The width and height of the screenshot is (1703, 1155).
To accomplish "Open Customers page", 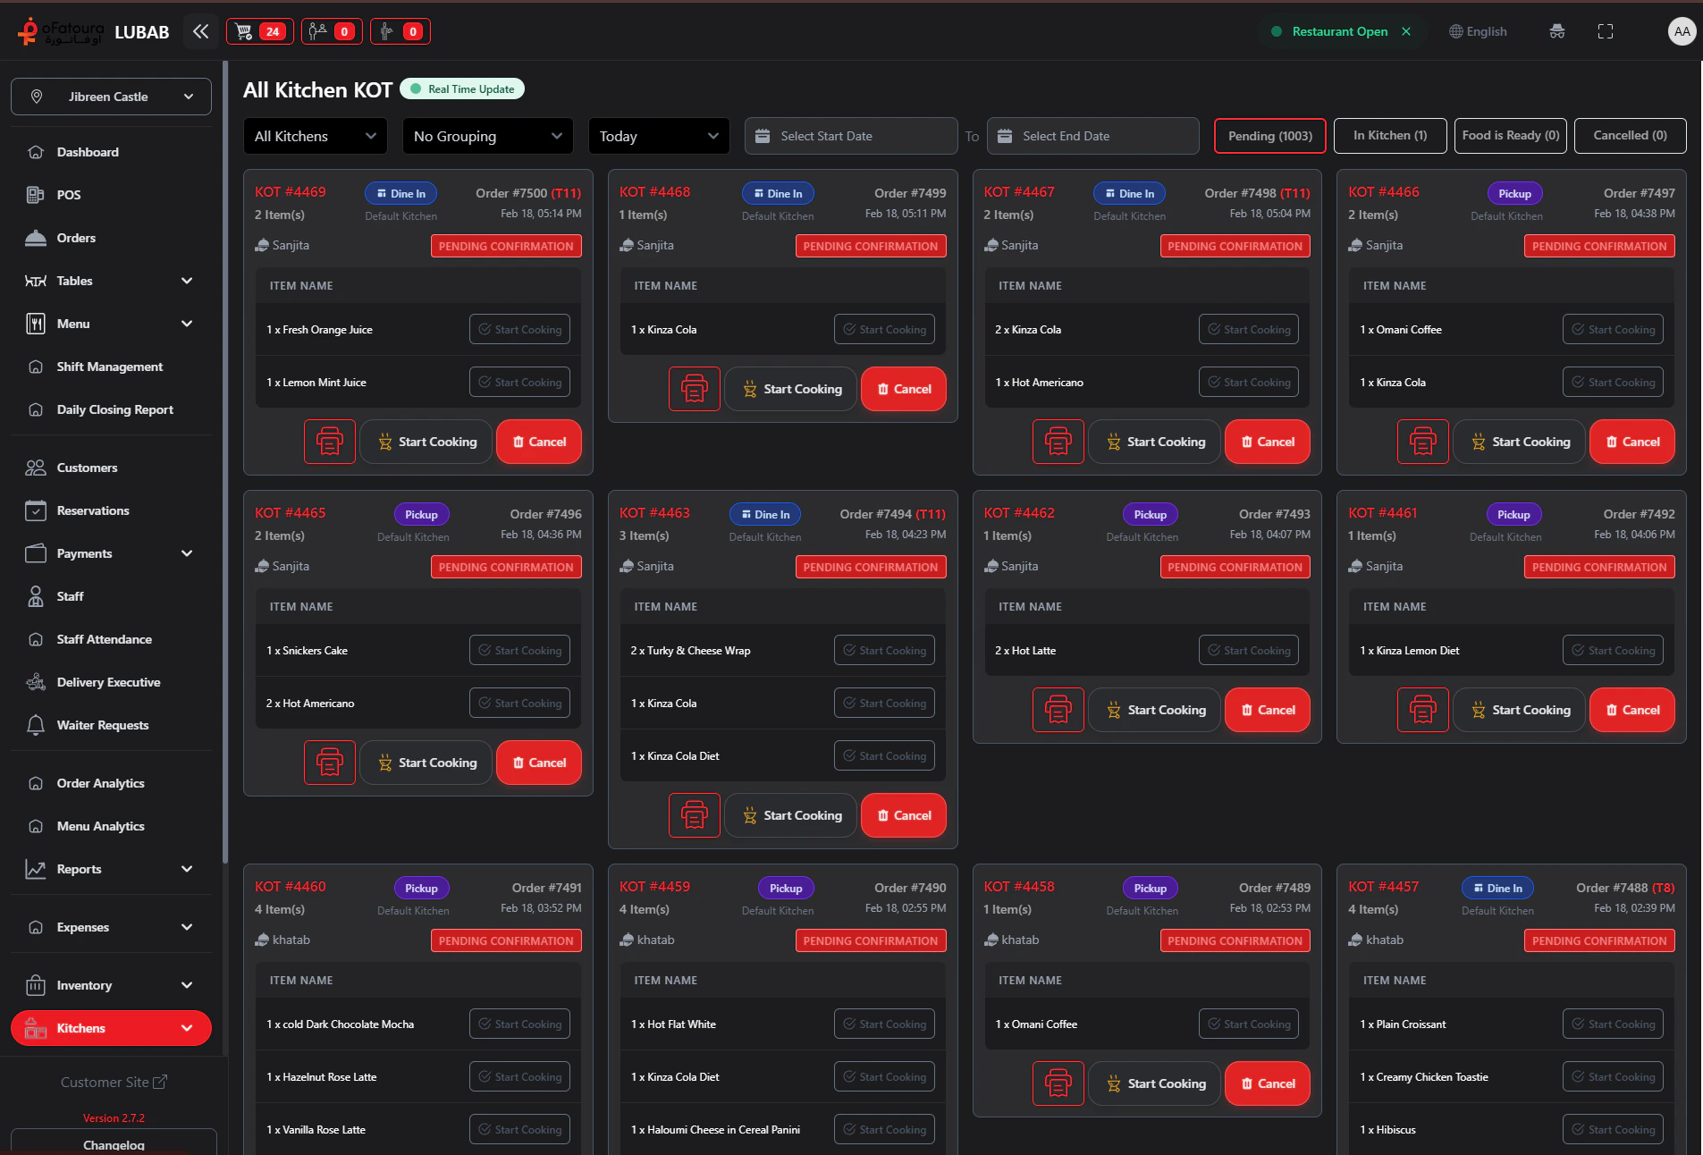I will (111, 468).
